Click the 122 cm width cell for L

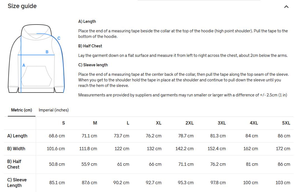pos(122,149)
